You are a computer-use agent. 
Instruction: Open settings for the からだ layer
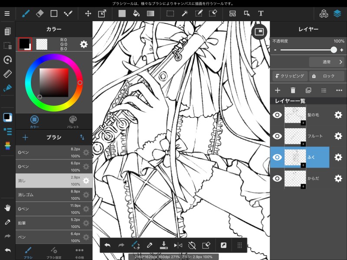point(338,179)
